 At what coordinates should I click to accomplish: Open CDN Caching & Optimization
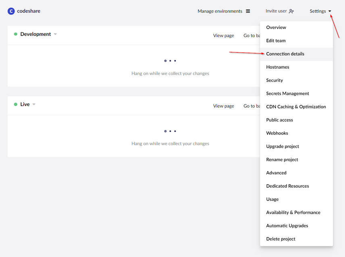pyautogui.click(x=296, y=107)
